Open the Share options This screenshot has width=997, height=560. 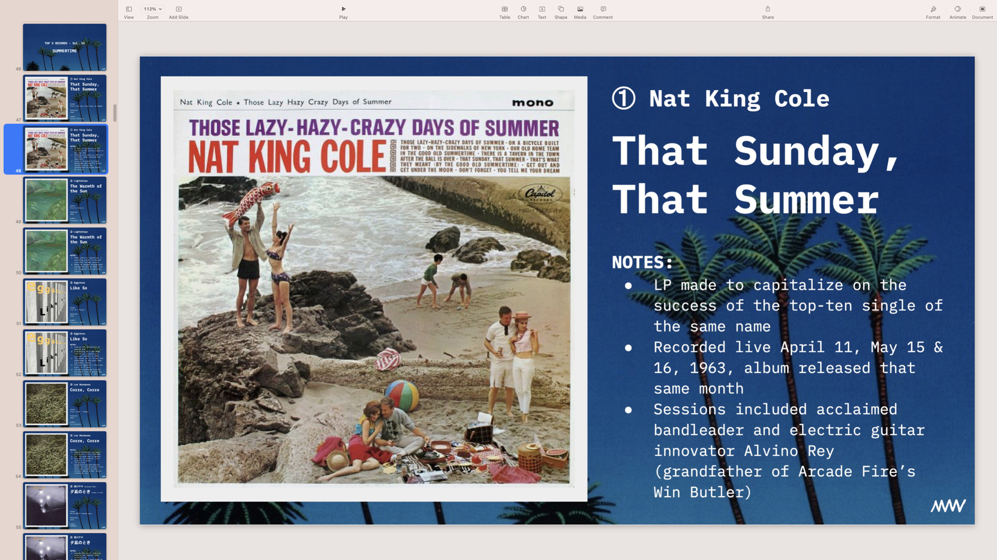[767, 9]
